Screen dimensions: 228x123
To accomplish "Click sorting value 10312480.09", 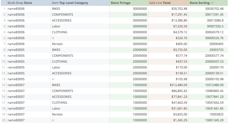I will click(x=214, y=85).
